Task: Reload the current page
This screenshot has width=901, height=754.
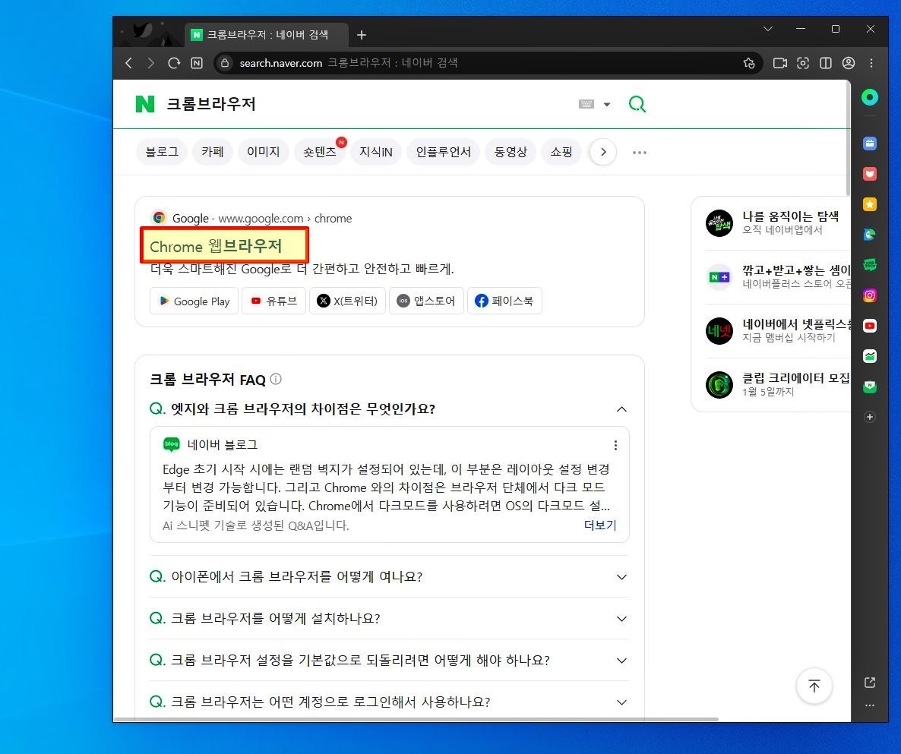Action: pos(173,63)
